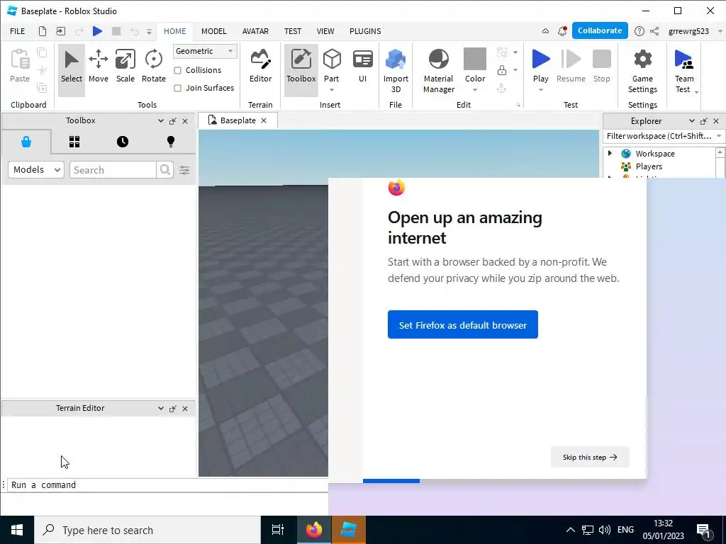This screenshot has width=726, height=544.
Task: Click the Collaborate button
Action: coord(600,30)
